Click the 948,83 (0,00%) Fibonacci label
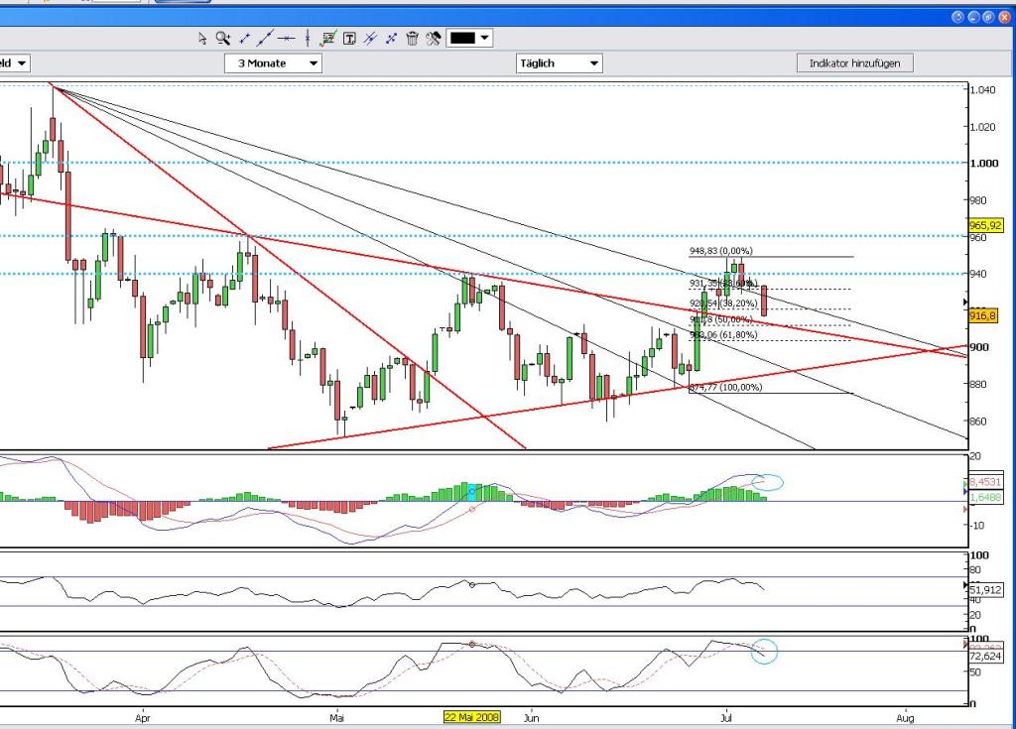This screenshot has height=729, width=1016. 720,251
